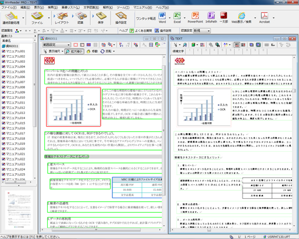Open the 画像リスト(L) menu
Image resolution: width=299 pixels, height=239 pixels.
(x=70, y=8)
